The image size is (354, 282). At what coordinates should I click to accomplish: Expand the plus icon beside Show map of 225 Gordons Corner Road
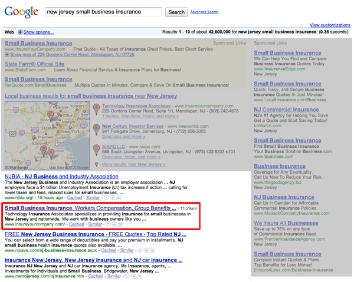[7, 55]
